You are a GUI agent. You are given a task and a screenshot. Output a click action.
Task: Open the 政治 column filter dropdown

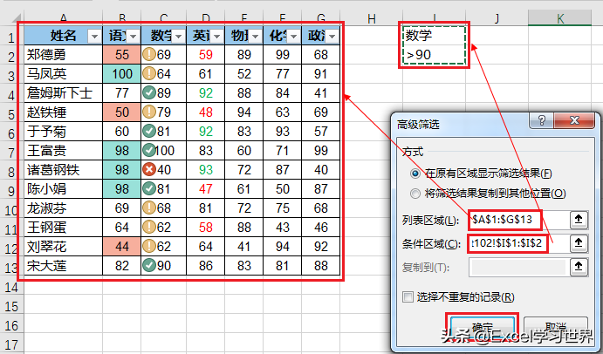point(332,36)
